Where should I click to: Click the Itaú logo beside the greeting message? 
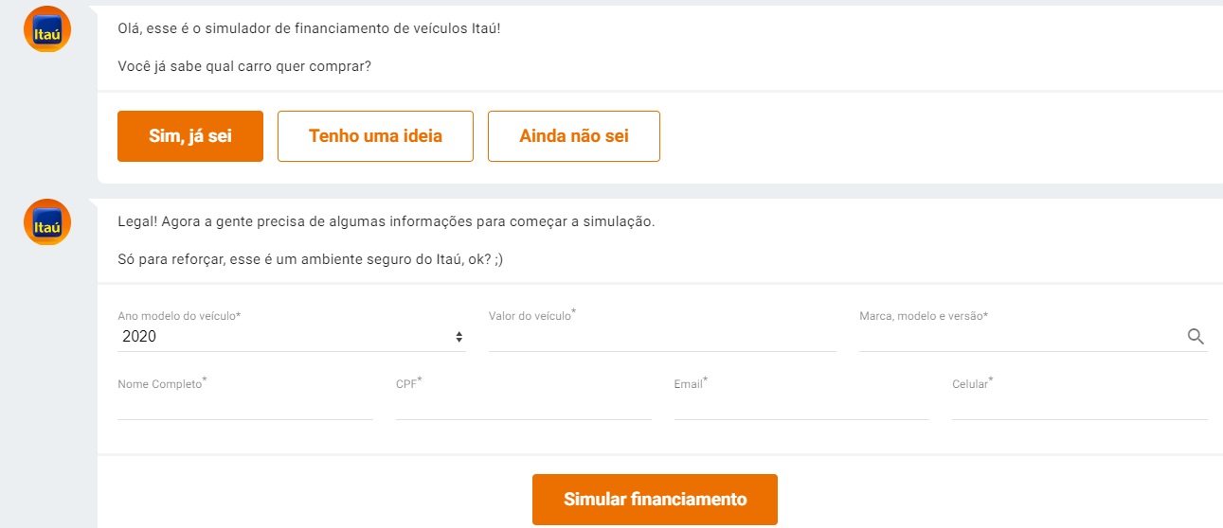[x=46, y=29]
